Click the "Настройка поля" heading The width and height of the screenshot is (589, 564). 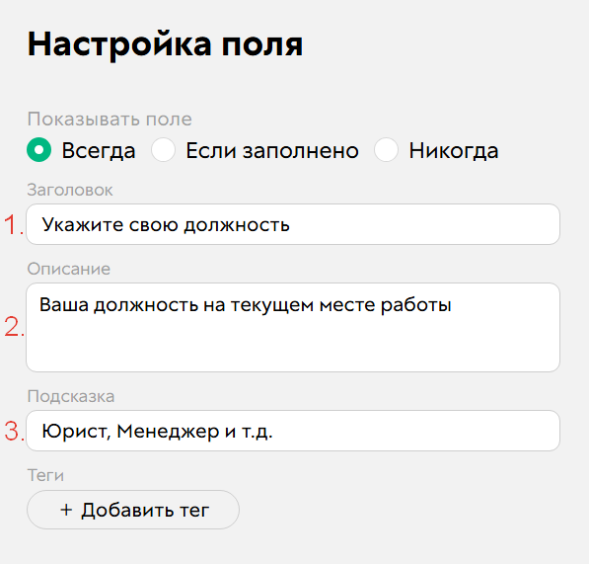[165, 44]
